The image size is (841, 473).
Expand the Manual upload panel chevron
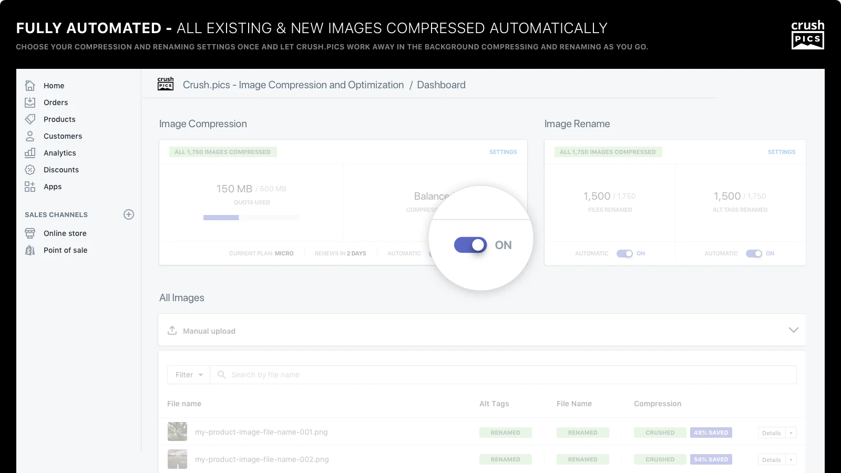[x=793, y=330]
